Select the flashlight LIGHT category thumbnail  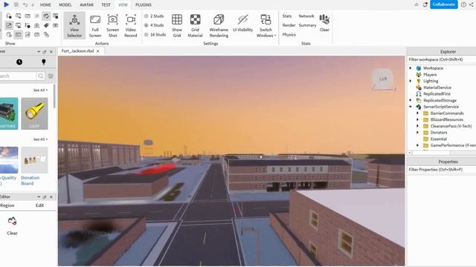[34, 113]
